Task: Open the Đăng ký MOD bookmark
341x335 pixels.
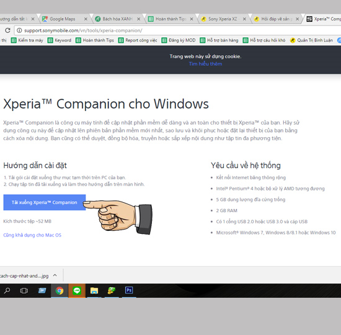Action: [x=179, y=40]
